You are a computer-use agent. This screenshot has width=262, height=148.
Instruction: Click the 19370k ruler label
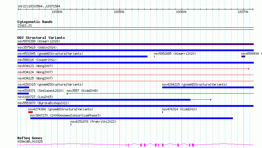pyautogui.click(x=243, y=12)
